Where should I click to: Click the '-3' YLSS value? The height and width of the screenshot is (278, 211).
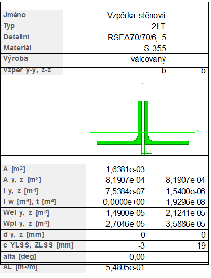tap(141, 246)
